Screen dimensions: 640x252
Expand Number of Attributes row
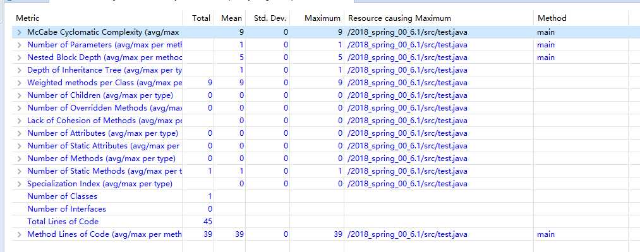pos(19,133)
